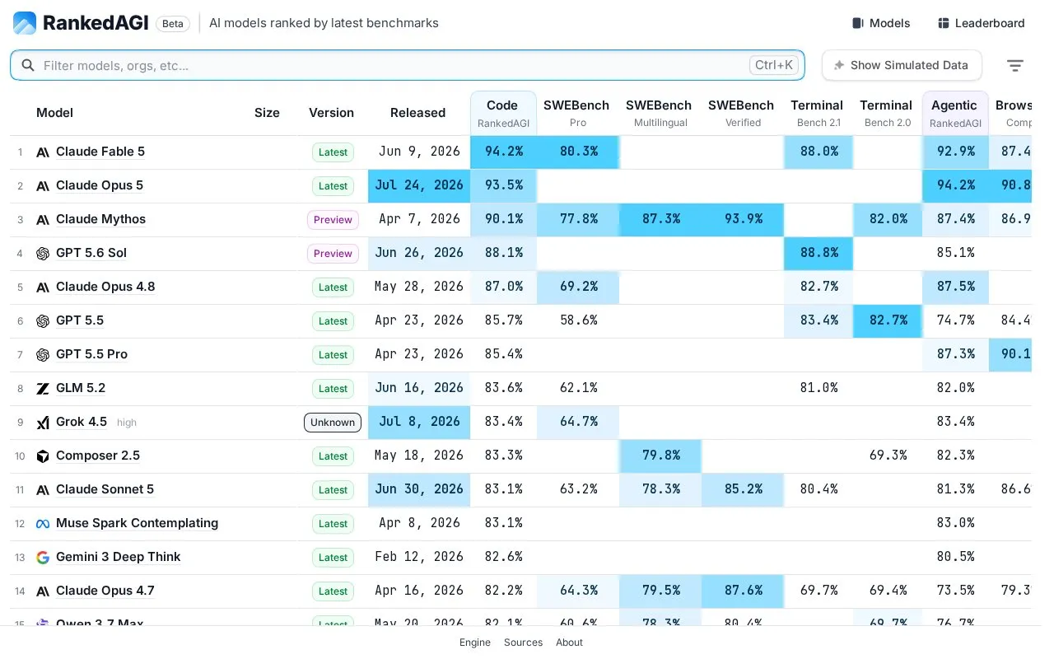Open the Muse Spark Contemplating model link
The image size is (1054, 659).
pos(138,523)
